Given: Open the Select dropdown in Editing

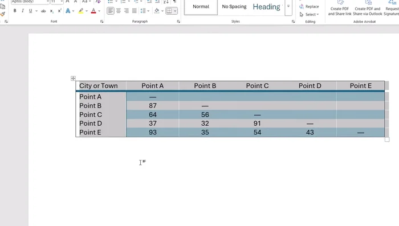Looking at the screenshot, I should click(309, 14).
